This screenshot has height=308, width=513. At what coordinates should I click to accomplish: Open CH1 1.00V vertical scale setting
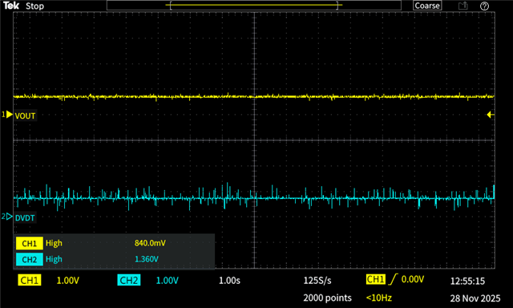click(x=67, y=281)
